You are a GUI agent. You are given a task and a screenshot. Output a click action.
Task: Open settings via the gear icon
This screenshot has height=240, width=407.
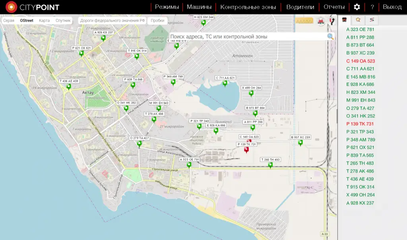coord(357,7)
